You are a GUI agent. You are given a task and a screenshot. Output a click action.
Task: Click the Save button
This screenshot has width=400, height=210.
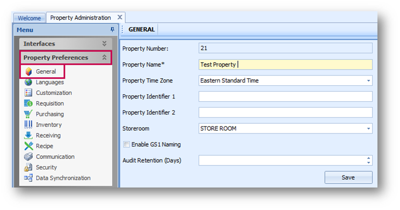[x=348, y=177]
